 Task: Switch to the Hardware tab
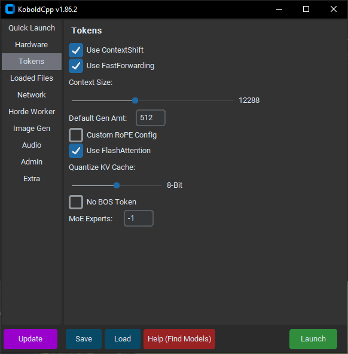[32, 45]
